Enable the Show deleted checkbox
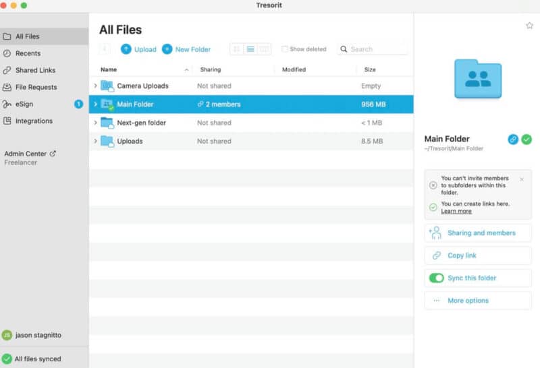 [x=284, y=49]
